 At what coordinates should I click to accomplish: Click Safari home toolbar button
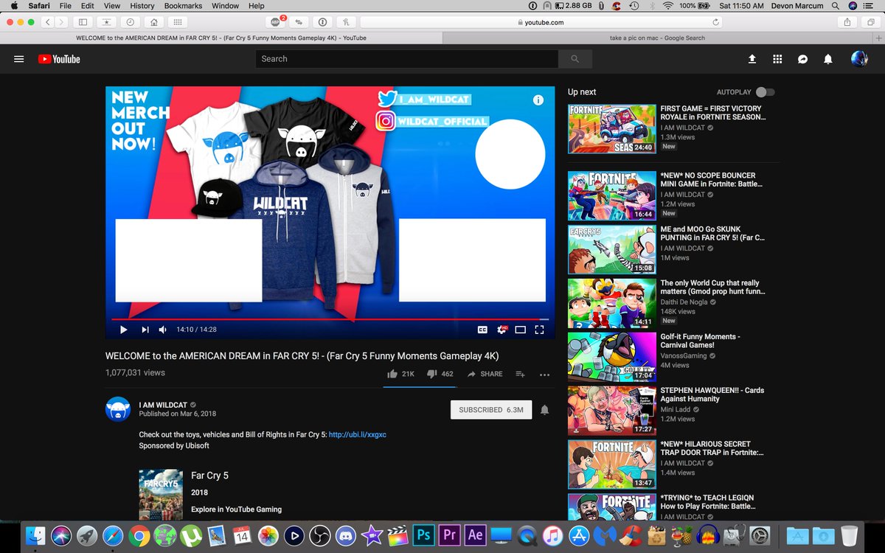coord(153,22)
